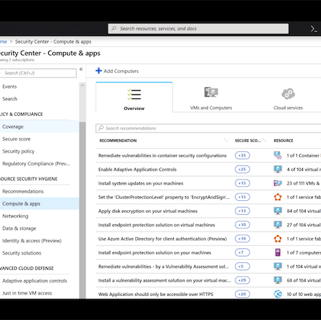
Task: Click magnifier icon in Search recommendations box
Action: [x=101, y=128]
